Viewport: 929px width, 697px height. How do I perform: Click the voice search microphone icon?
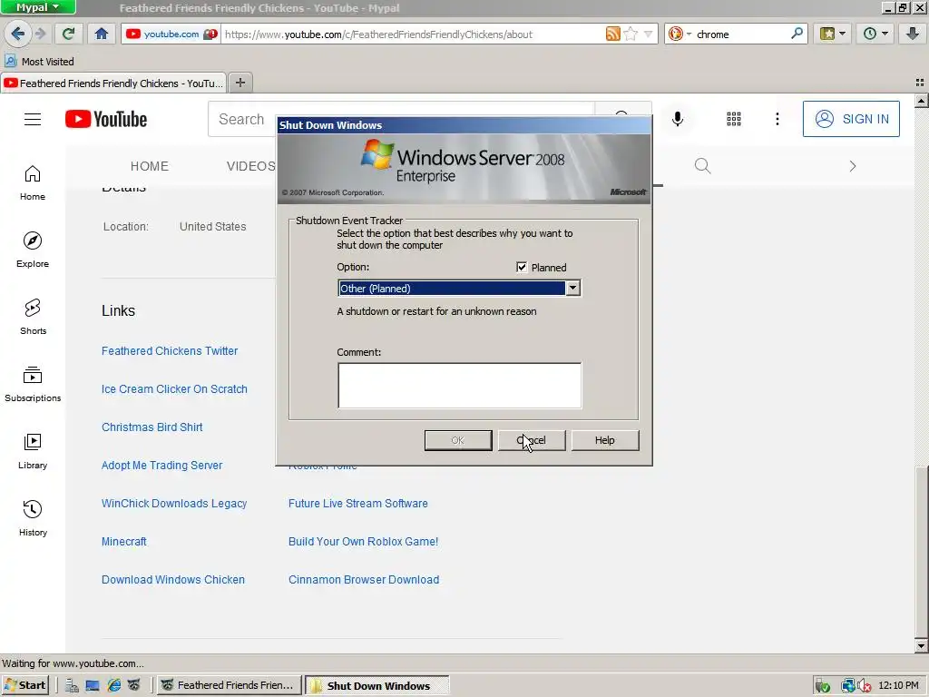pos(678,119)
